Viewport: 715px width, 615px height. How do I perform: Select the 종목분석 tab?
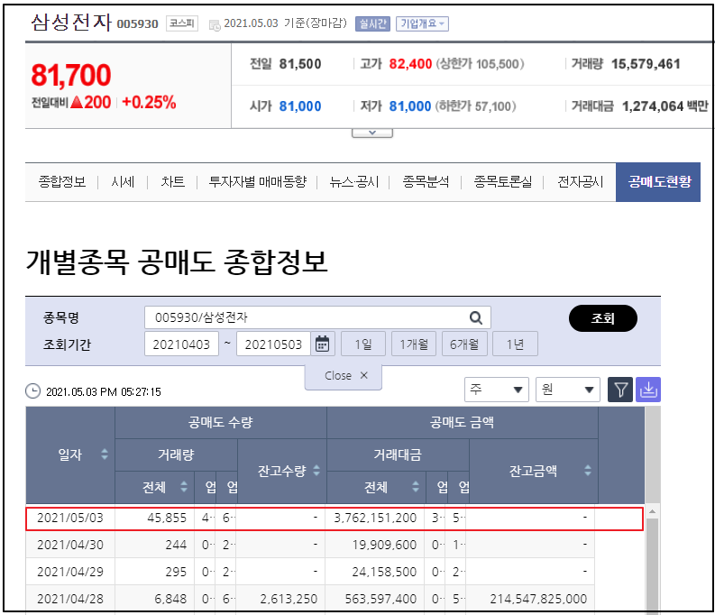(x=426, y=182)
